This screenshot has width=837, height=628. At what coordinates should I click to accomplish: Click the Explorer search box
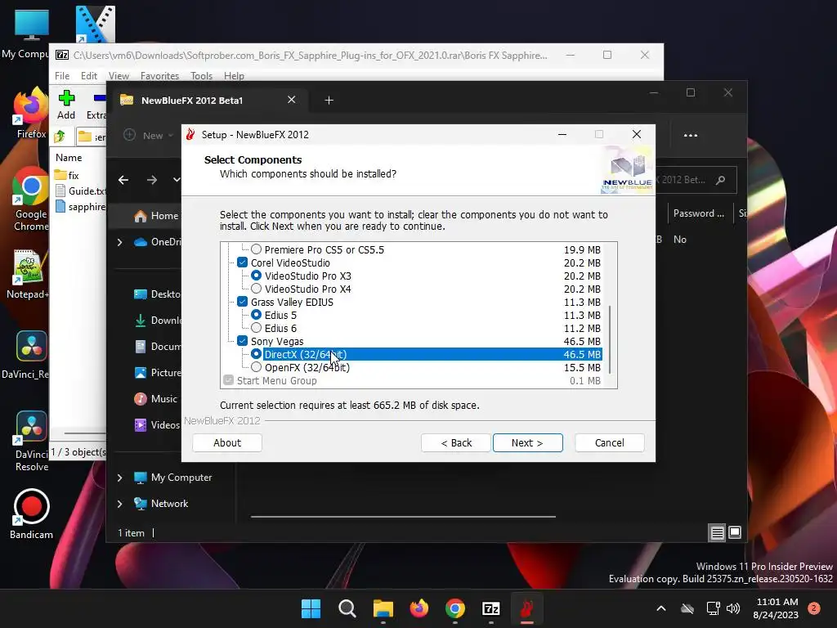tap(696, 180)
